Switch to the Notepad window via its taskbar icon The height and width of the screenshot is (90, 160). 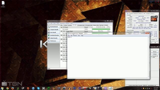tap(111, 88)
